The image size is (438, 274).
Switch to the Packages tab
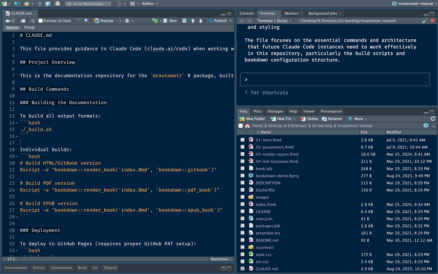275,111
